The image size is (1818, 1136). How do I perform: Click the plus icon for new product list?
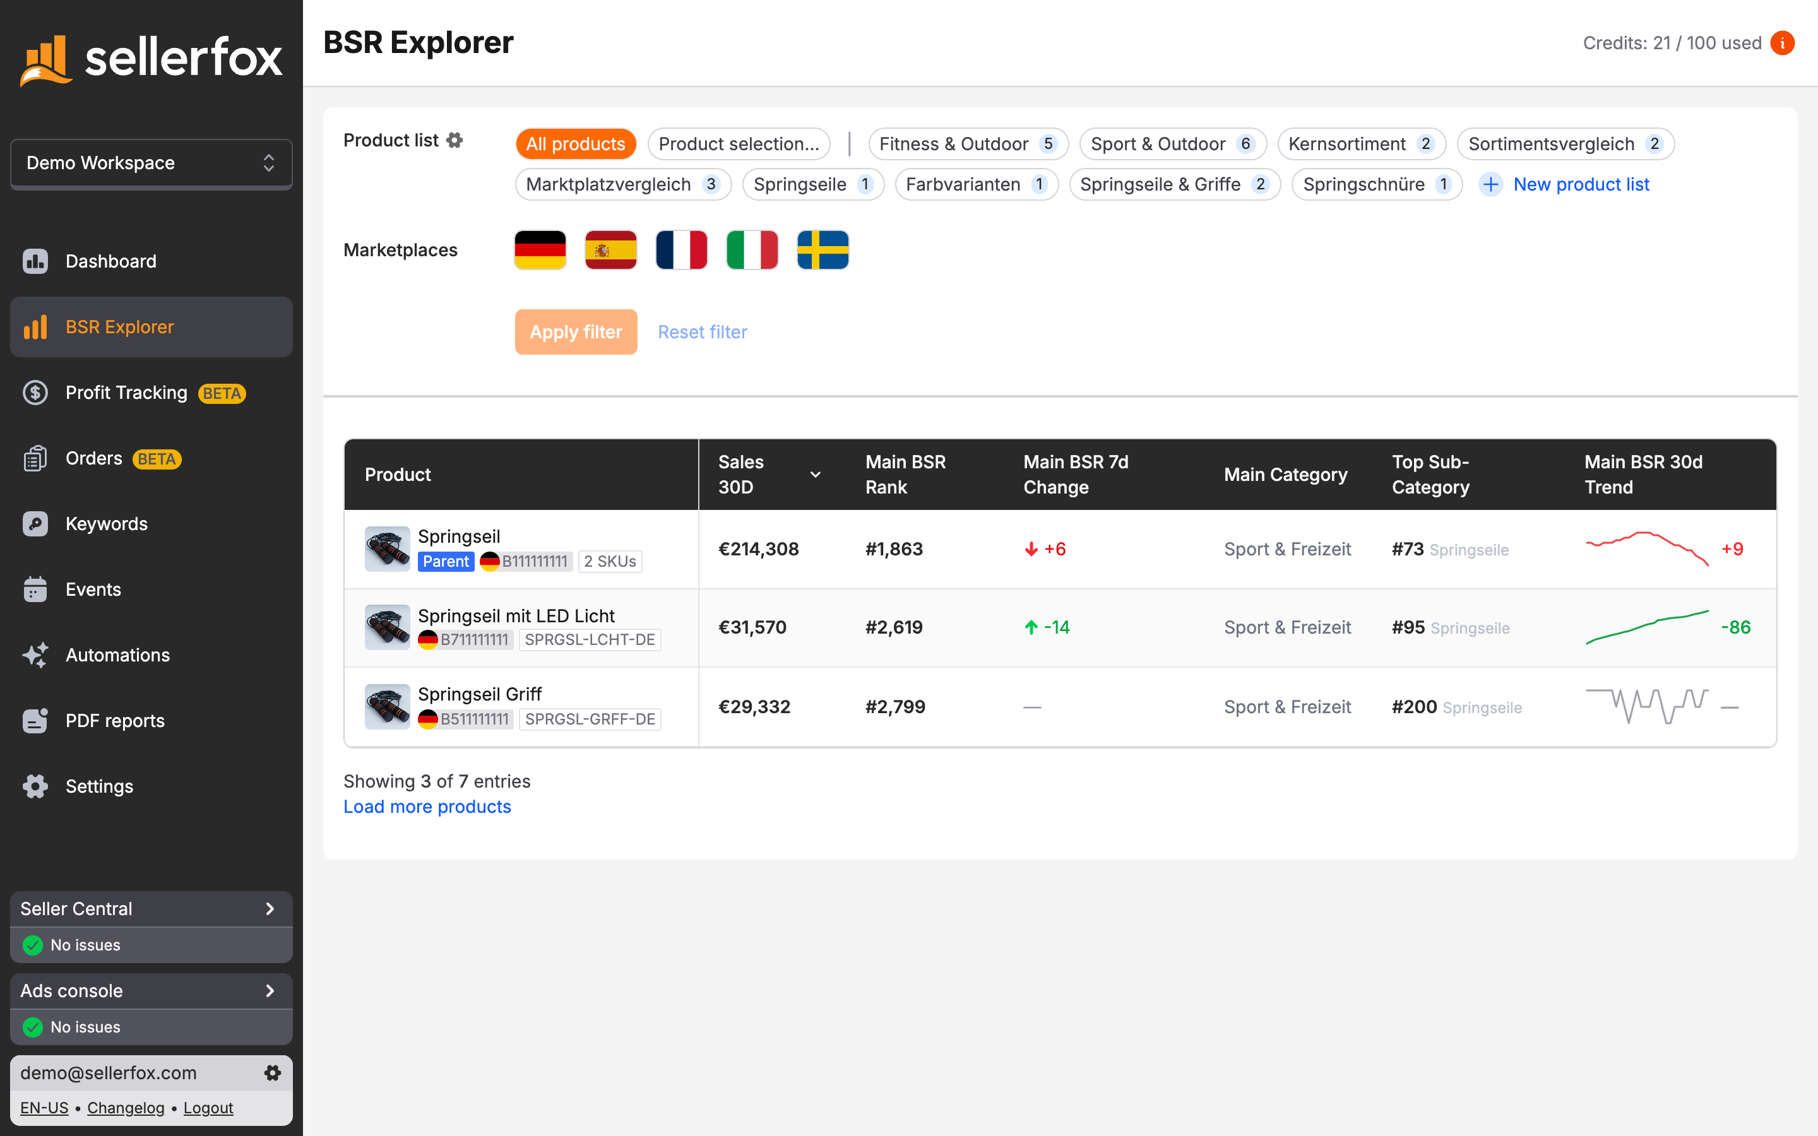pyautogui.click(x=1490, y=184)
